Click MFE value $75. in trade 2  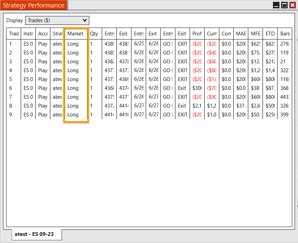(255, 53)
